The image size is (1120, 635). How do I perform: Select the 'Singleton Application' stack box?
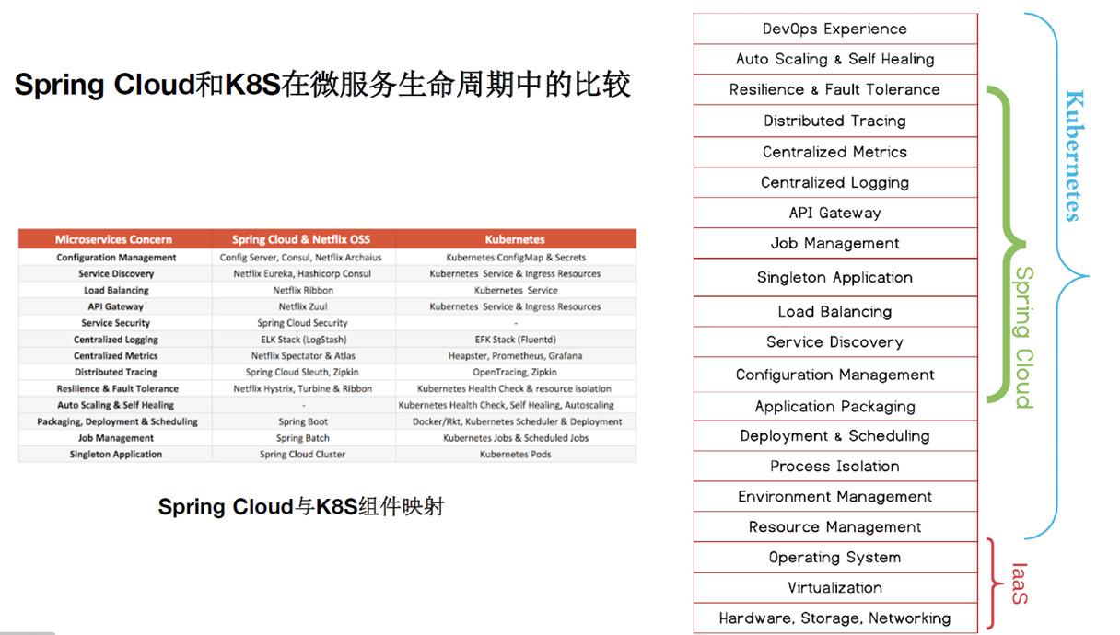(834, 277)
